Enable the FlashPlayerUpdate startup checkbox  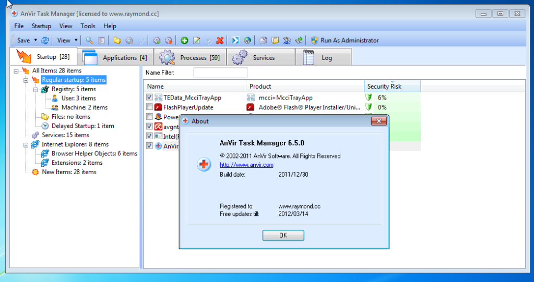149,107
